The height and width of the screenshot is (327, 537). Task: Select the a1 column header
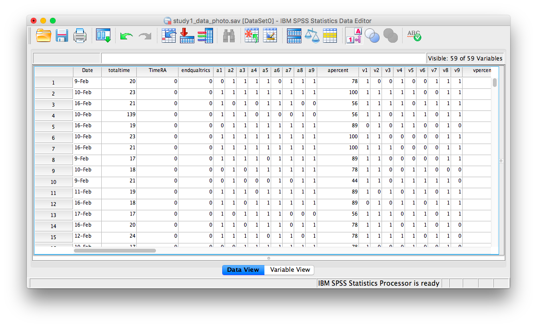tap(219, 70)
